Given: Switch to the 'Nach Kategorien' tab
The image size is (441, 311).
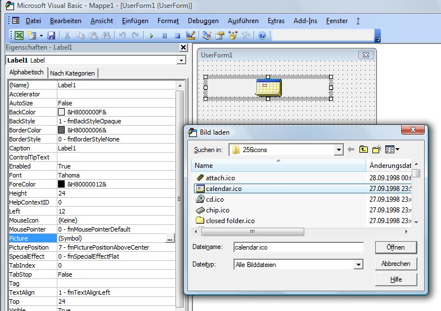Looking at the screenshot, I should coord(73,73).
